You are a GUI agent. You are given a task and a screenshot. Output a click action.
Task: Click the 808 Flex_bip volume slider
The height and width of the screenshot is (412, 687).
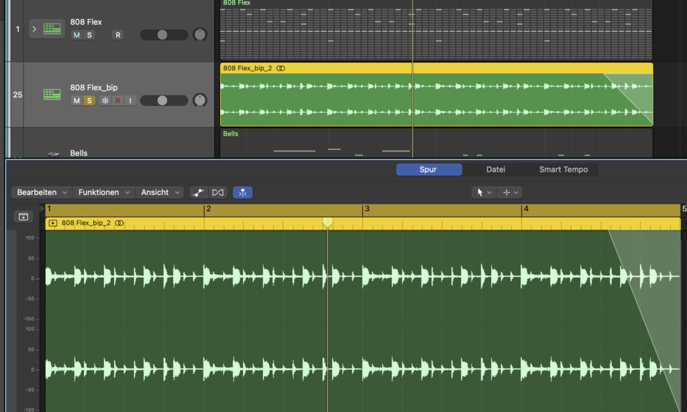click(x=164, y=100)
